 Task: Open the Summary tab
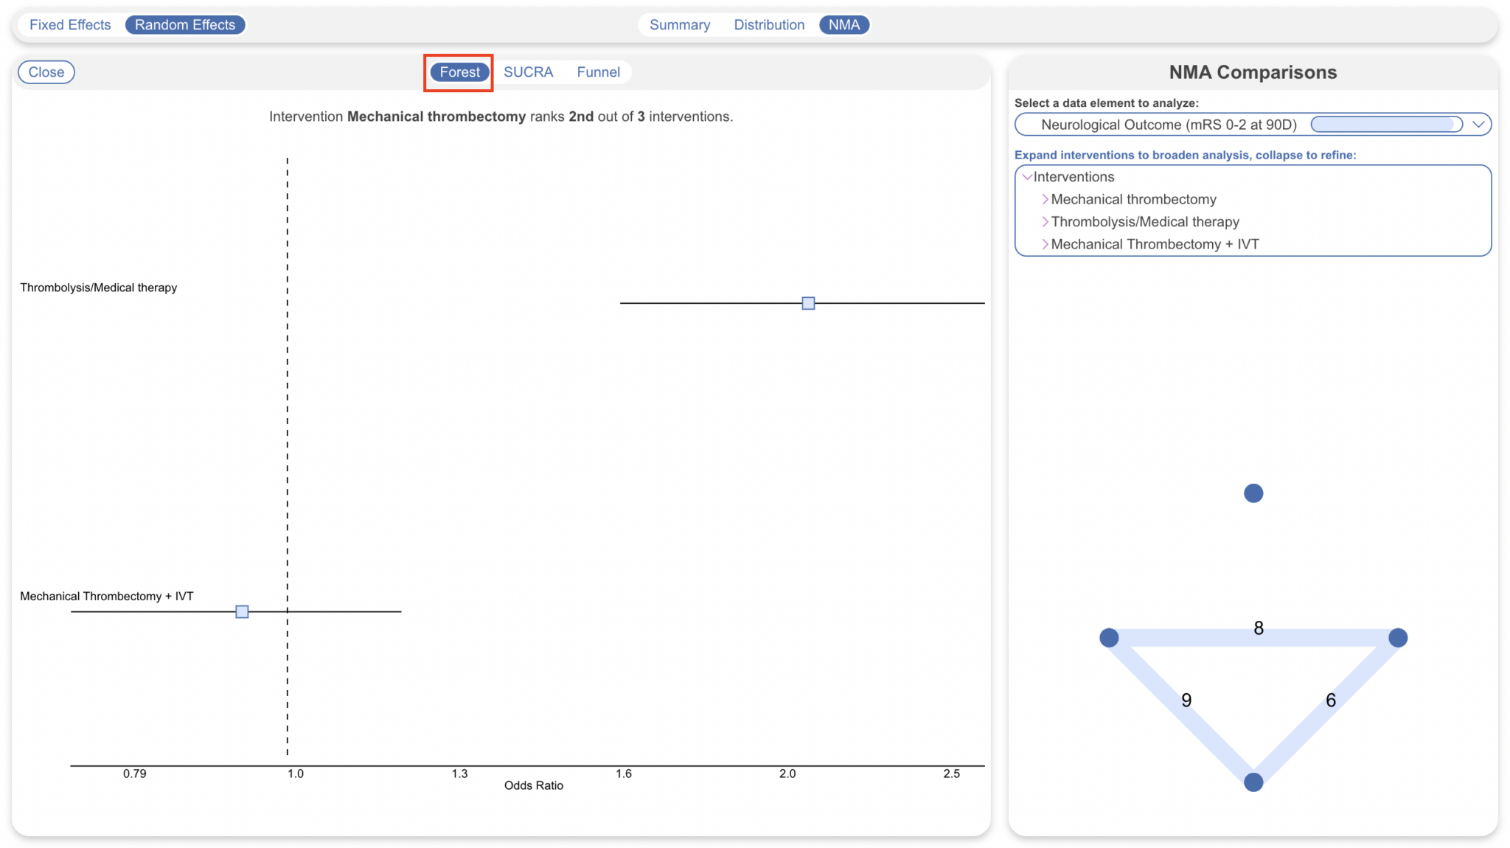coord(679,24)
